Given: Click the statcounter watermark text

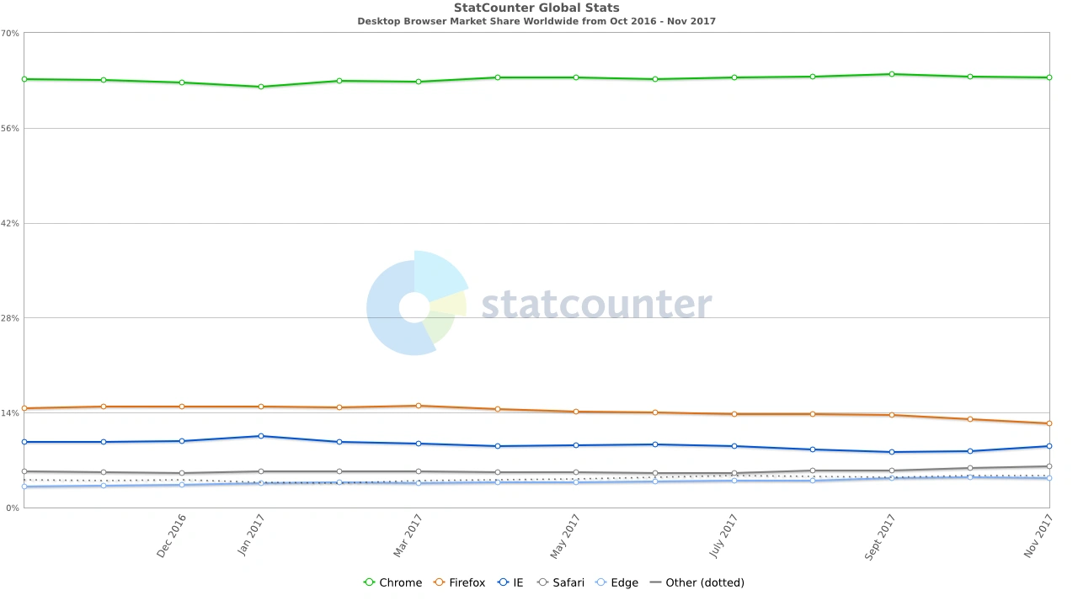Looking at the screenshot, I should point(596,304).
